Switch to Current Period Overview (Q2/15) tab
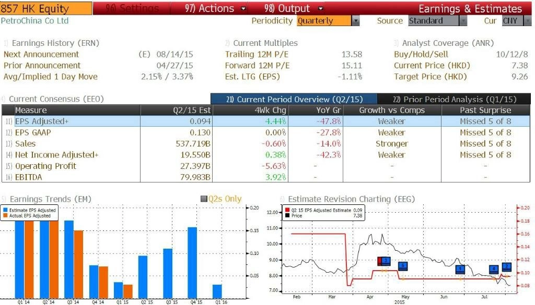Viewport: 535px width, 305px height. point(294,99)
